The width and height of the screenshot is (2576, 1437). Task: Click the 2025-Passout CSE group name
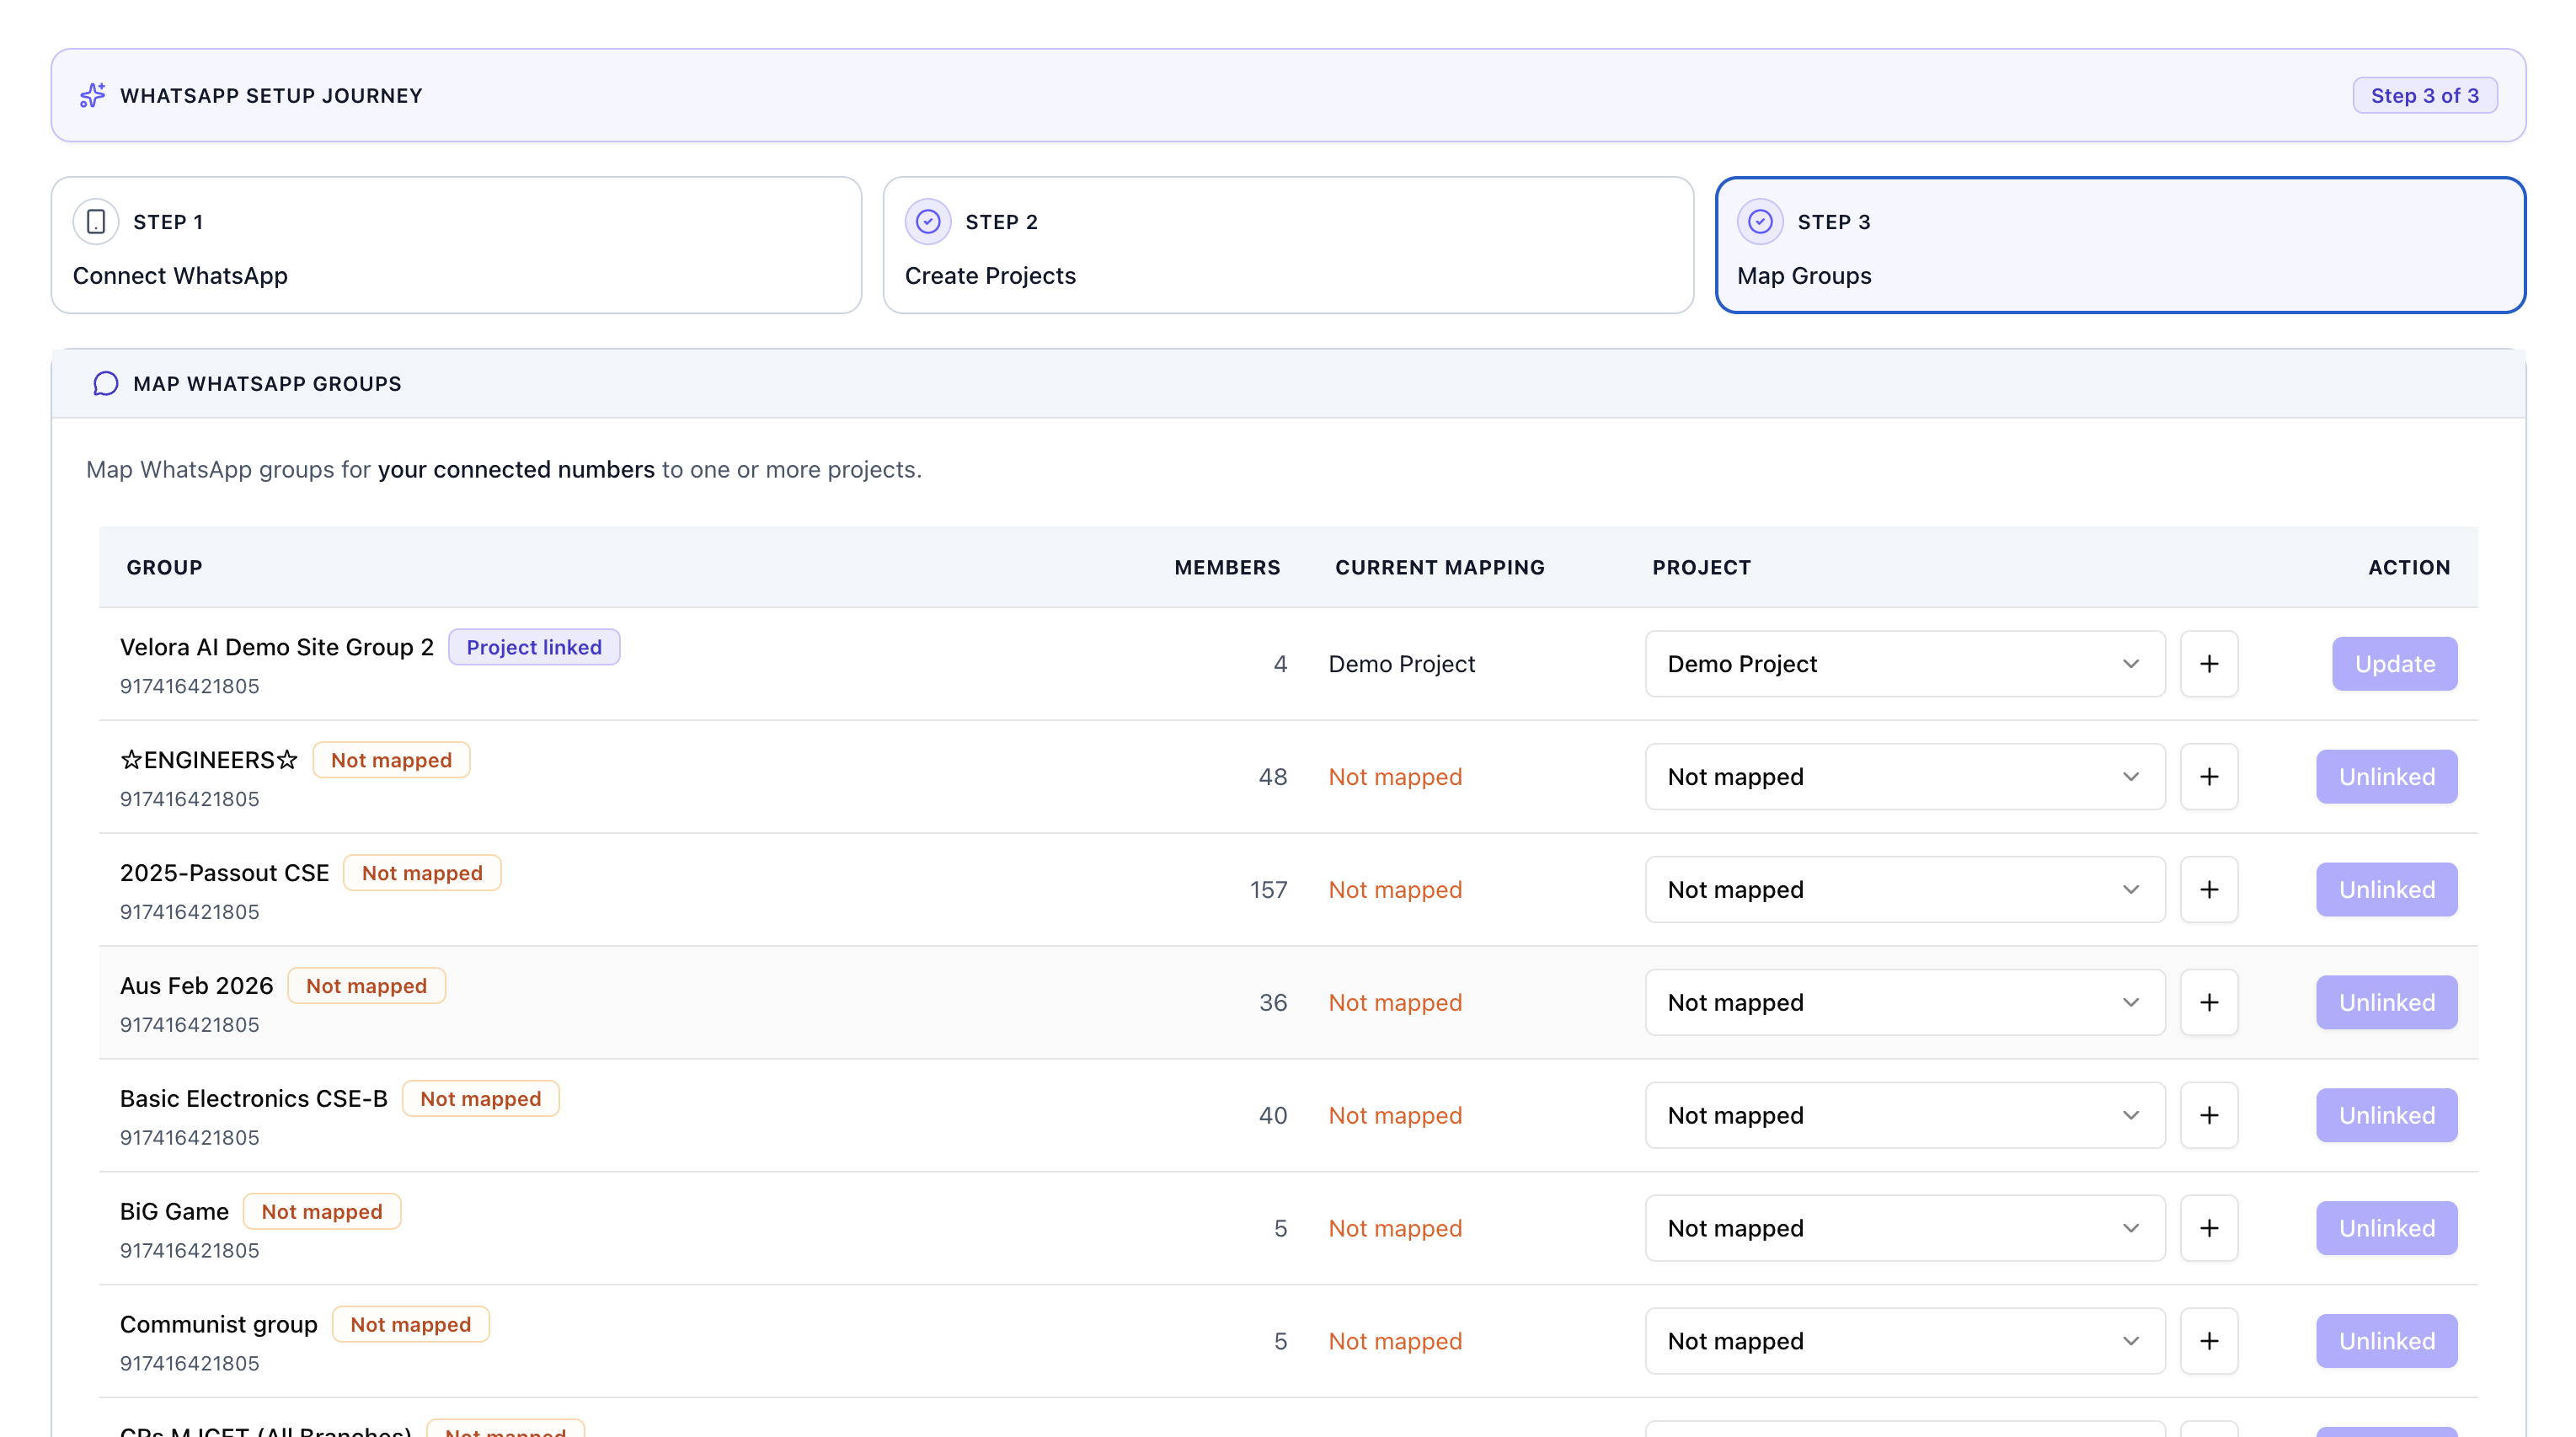click(x=224, y=873)
